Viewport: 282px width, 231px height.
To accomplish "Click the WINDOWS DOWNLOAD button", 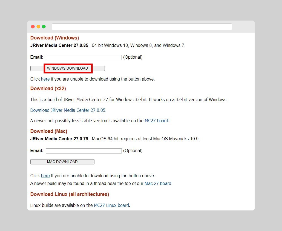I will click(67, 69).
